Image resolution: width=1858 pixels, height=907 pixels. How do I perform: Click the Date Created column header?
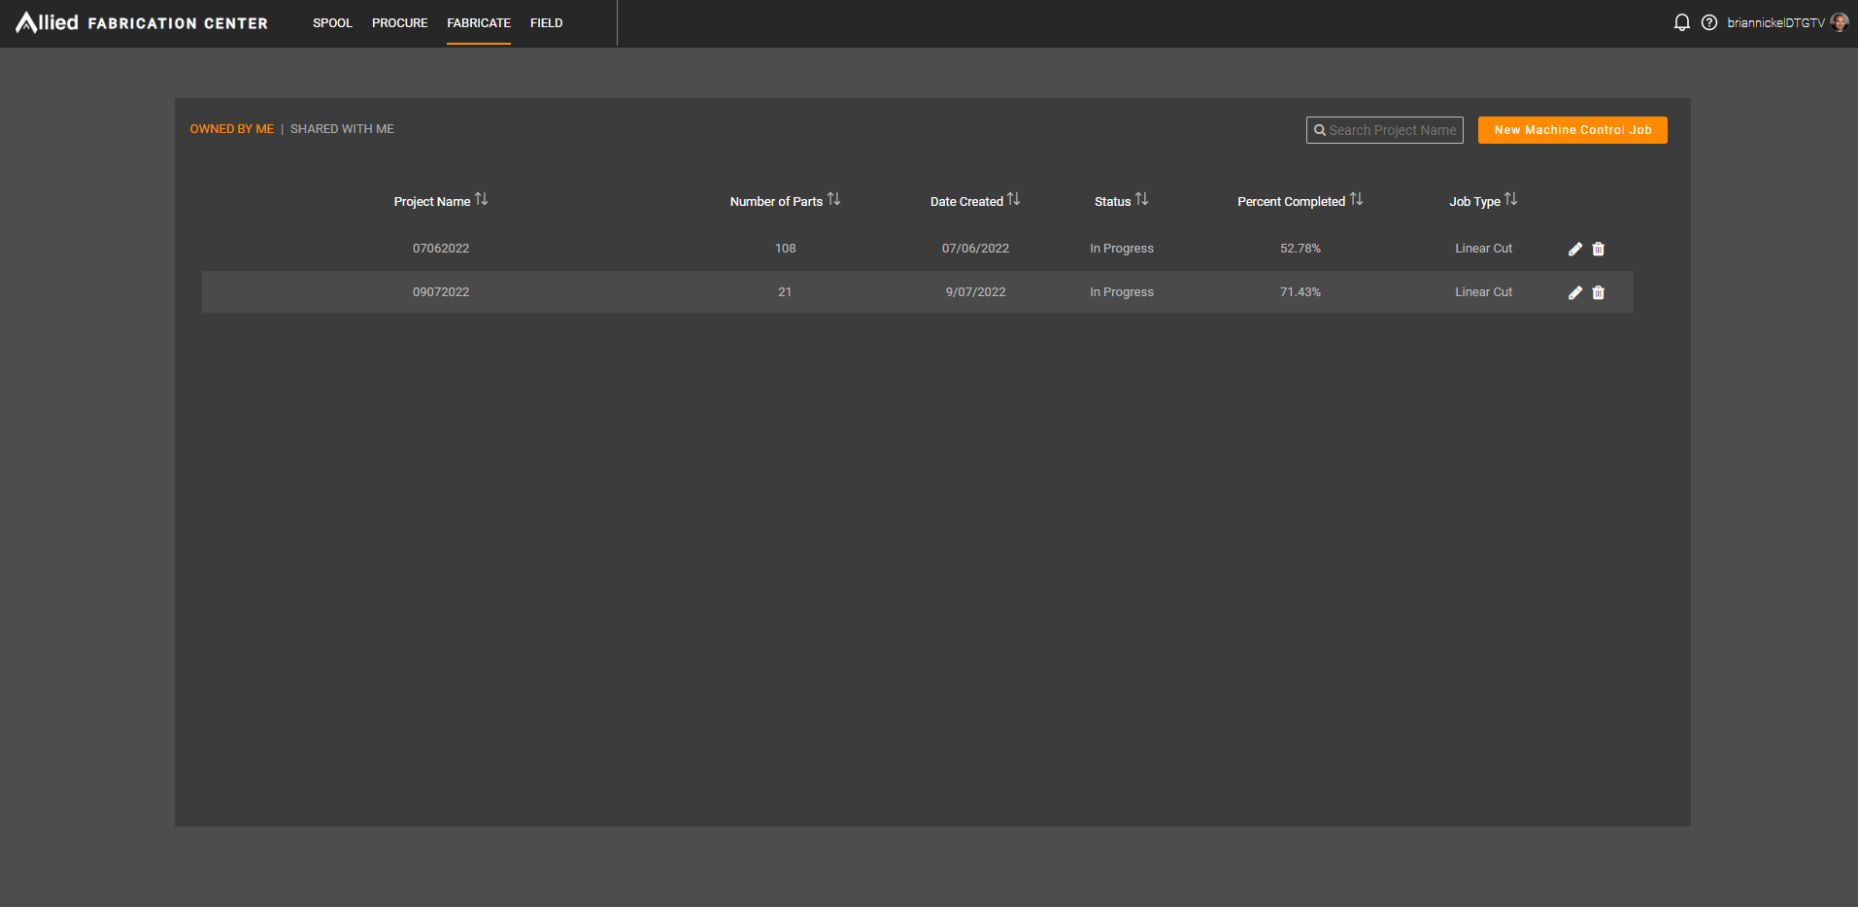966,202
